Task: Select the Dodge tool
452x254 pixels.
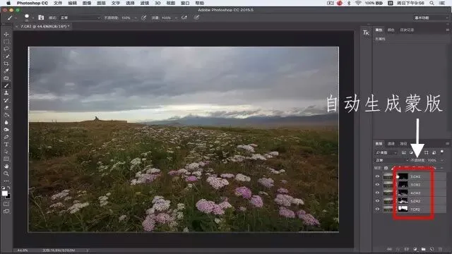Action: pos(6,130)
